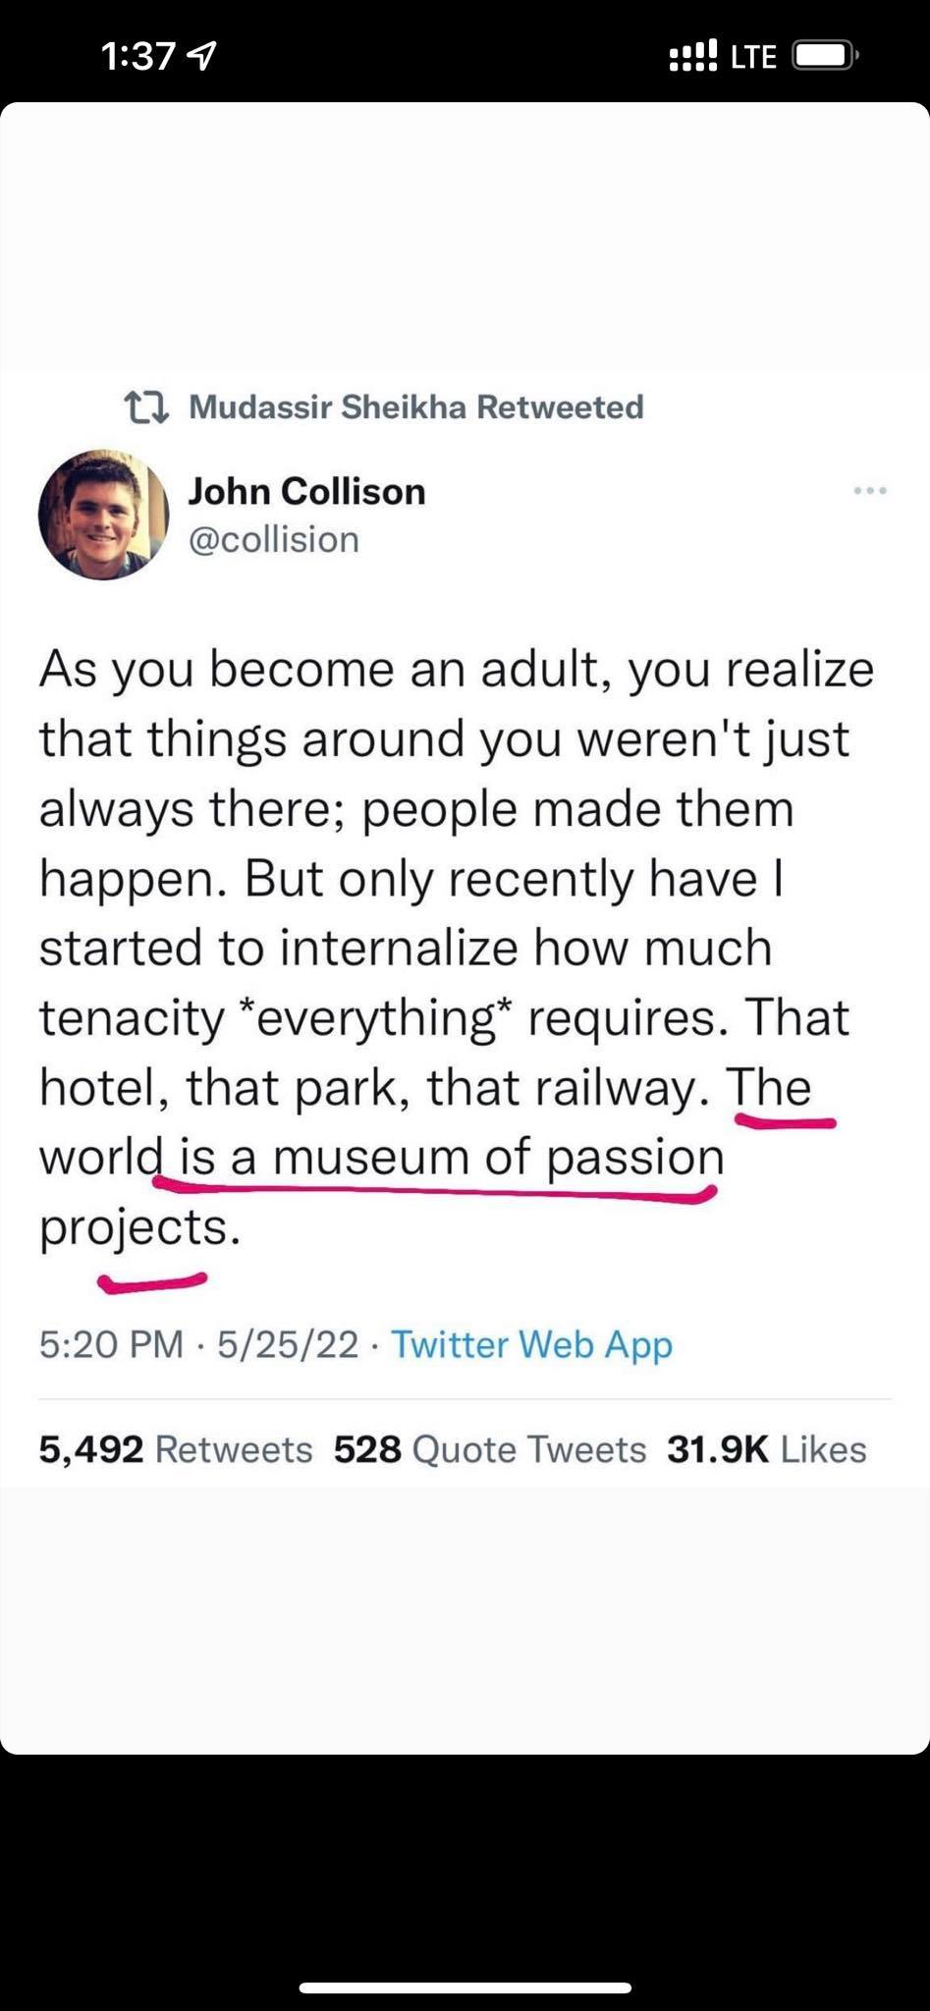Click the Twitter Web App link
The width and height of the screenshot is (930, 2011).
(x=531, y=1344)
